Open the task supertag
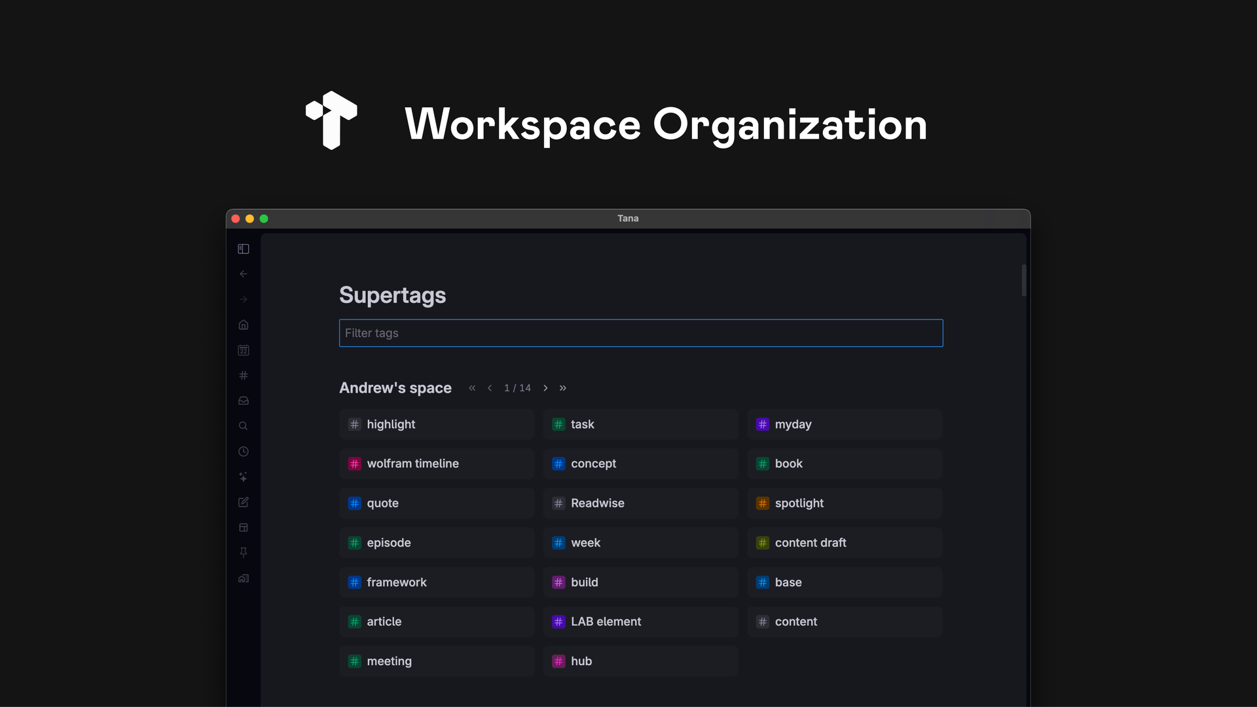The height and width of the screenshot is (707, 1257). (641, 424)
